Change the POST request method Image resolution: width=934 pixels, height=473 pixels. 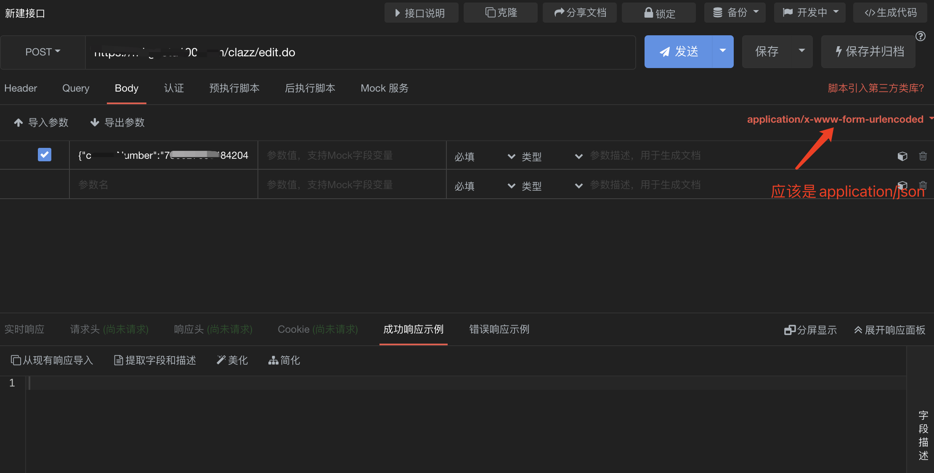(43, 52)
